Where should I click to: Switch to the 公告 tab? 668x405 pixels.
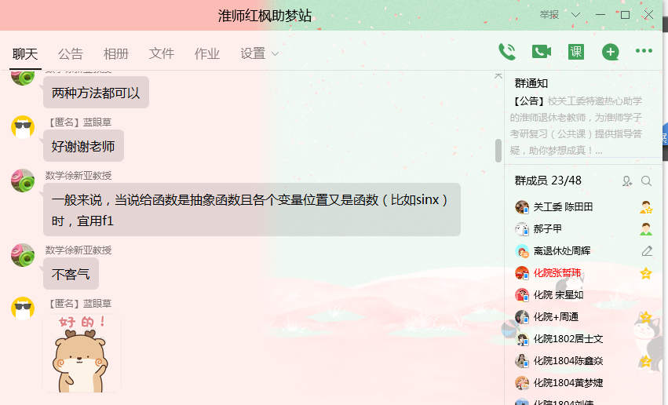click(71, 53)
